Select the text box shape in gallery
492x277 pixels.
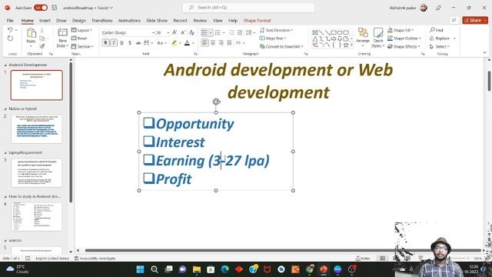click(315, 32)
